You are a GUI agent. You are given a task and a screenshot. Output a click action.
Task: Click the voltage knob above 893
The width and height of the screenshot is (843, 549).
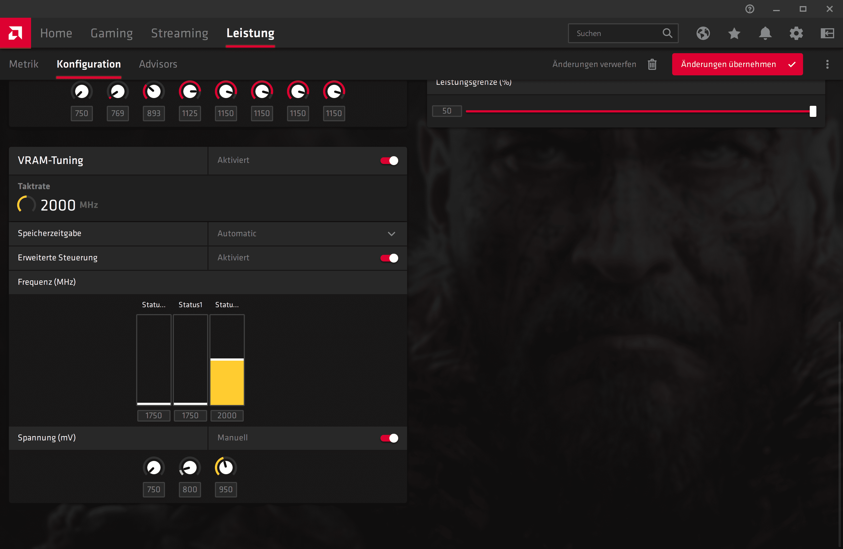[x=154, y=92]
